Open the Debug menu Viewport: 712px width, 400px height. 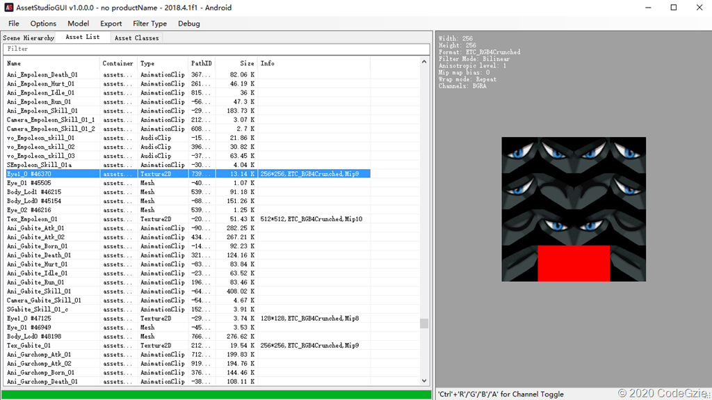click(189, 24)
